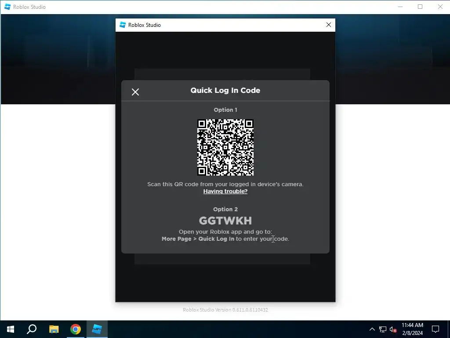This screenshot has width=450, height=338.
Task: Close the main Roblox Studio window
Action: pyautogui.click(x=440, y=7)
